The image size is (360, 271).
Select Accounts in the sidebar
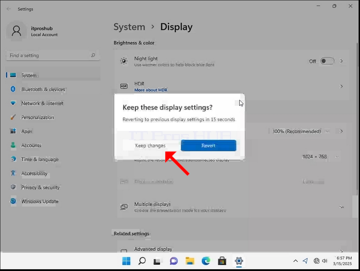click(x=53, y=145)
